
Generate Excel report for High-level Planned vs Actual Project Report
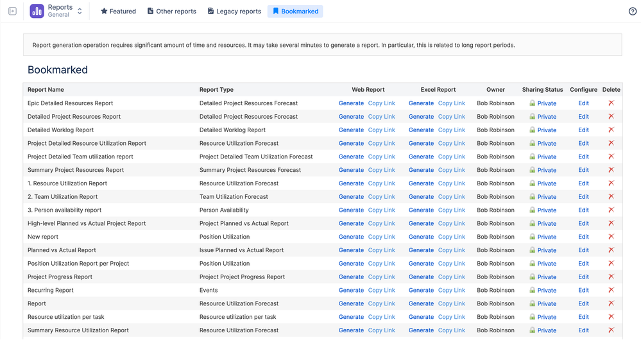pyautogui.click(x=421, y=223)
